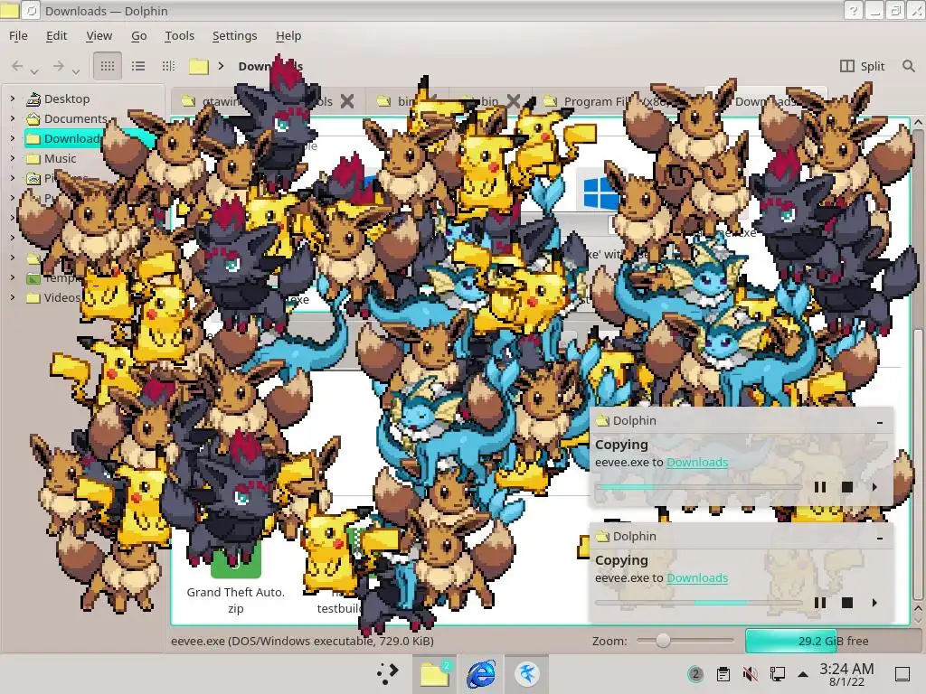Click the Dolphin window help button

(x=852, y=11)
